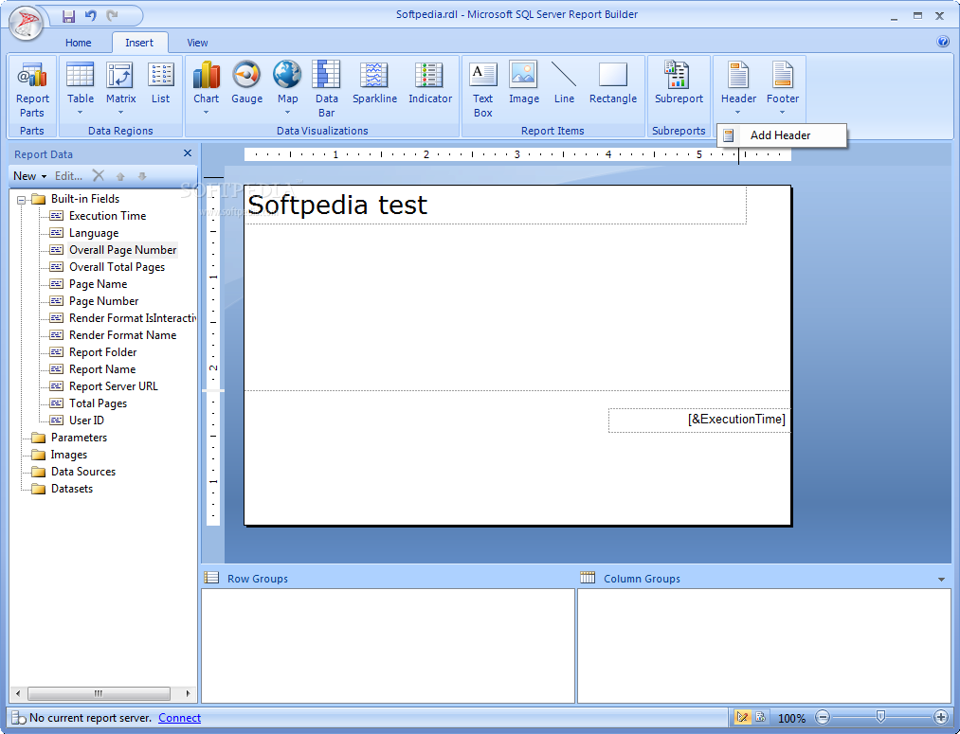The image size is (960, 734).
Task: Insert a Gauge visualization
Action: pos(246,83)
